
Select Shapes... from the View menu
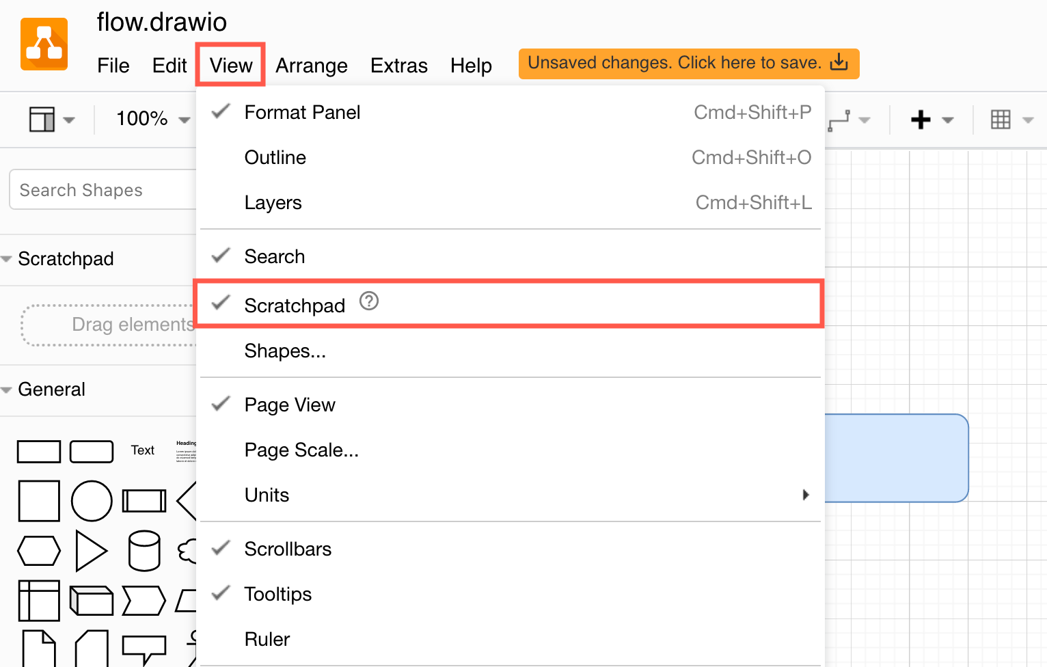(286, 351)
